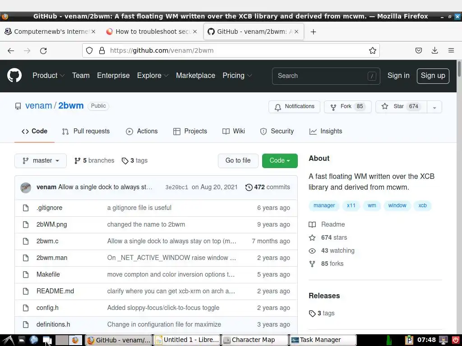Go back with the browser back arrow
Screen dimensions: 462x346
pos(11,50)
